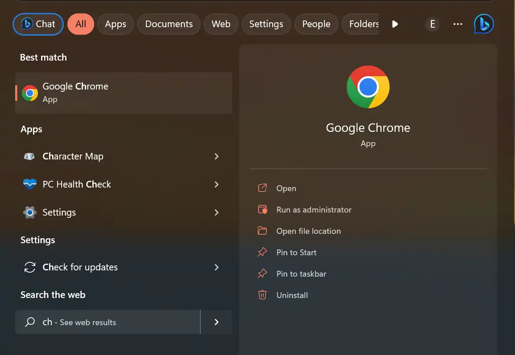Image resolution: width=515 pixels, height=355 pixels.
Task: Switch to the Web filter tab
Action: tap(221, 24)
